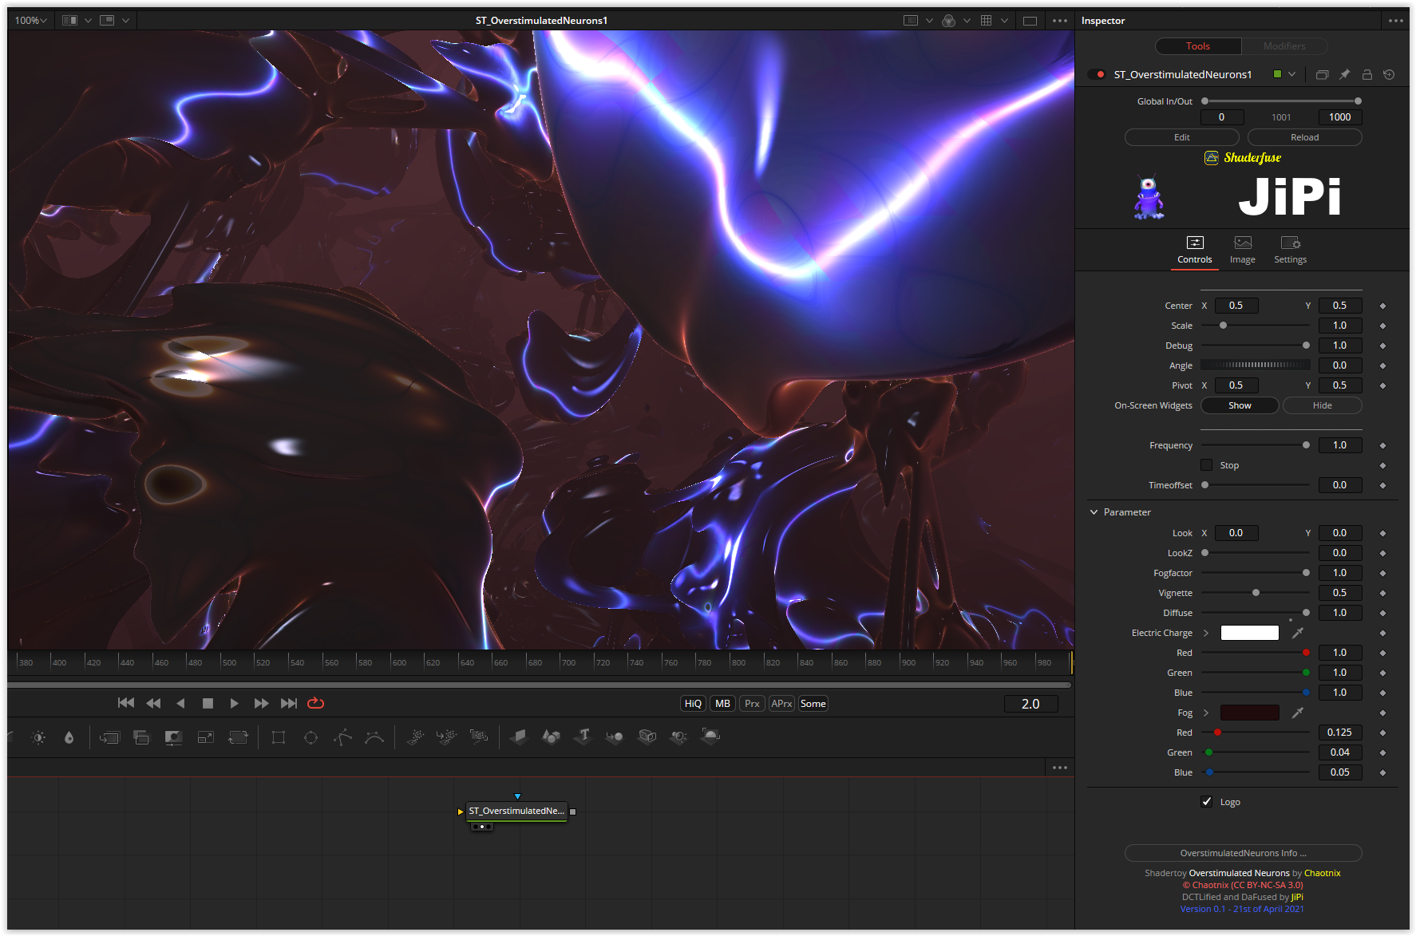This screenshot has height=936, width=1416.
Task: Open the color channels dropdown arrow
Action: click(967, 21)
